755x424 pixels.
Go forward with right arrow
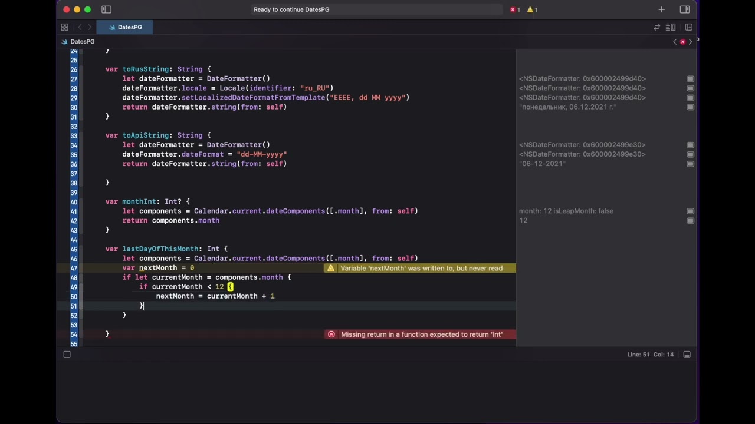tap(89, 27)
